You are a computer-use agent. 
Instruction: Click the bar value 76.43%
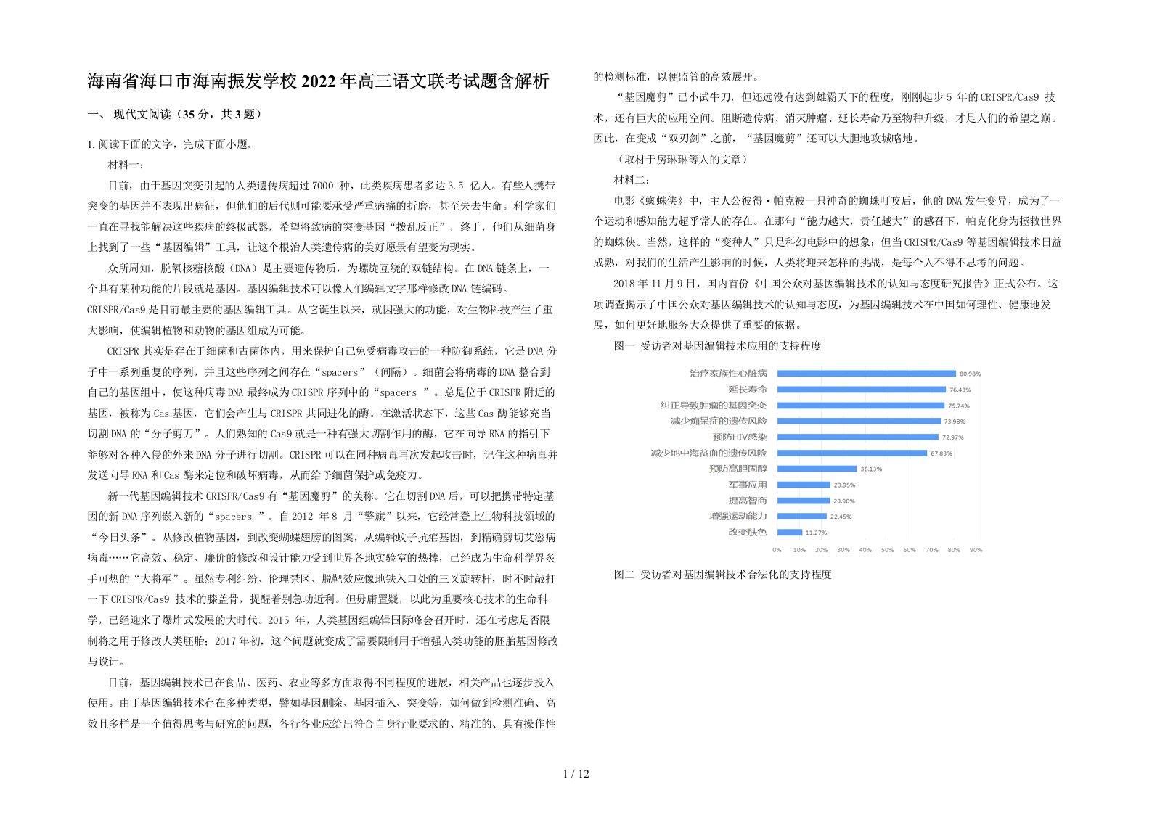[960, 390]
